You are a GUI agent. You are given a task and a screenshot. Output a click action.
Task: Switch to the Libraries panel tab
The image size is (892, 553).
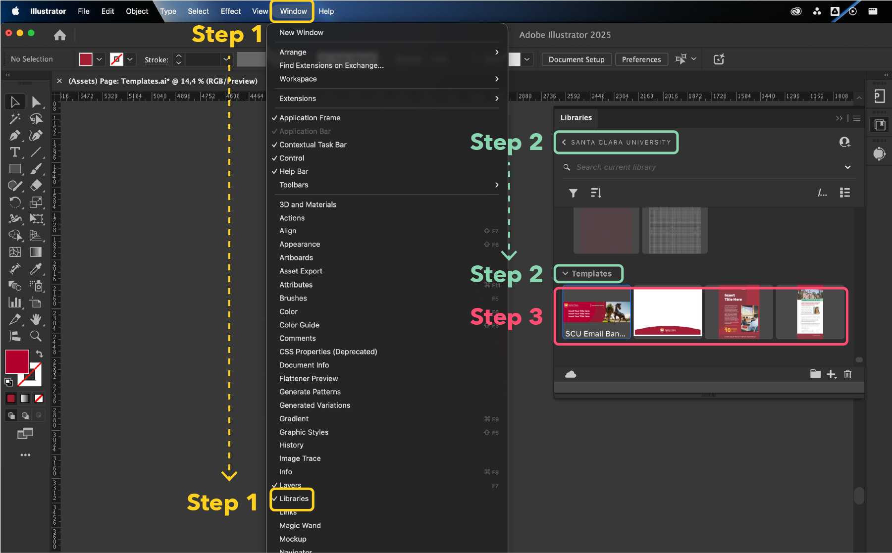(576, 117)
